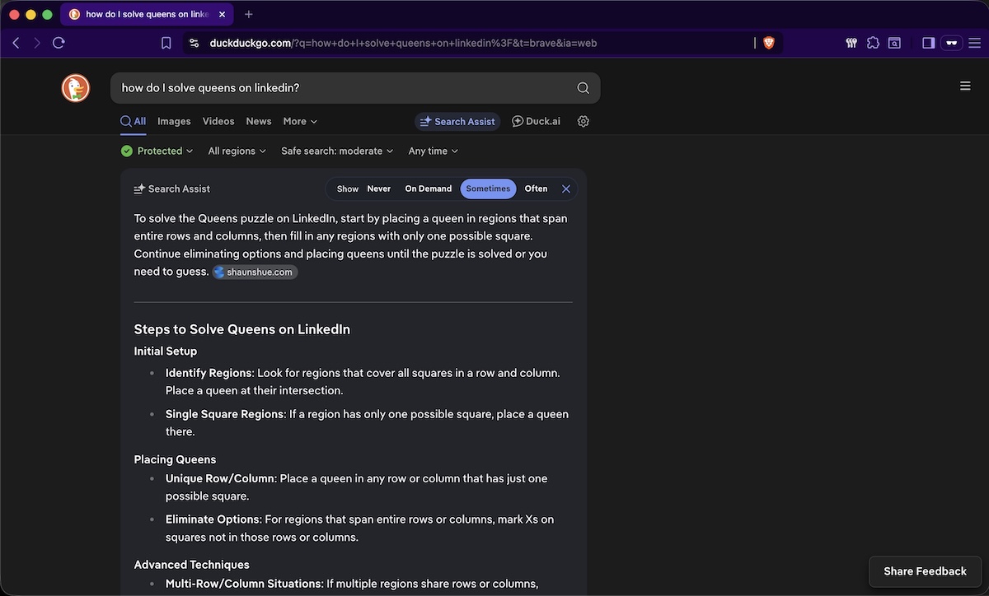Click the Share Feedback button
The height and width of the screenshot is (596, 989).
click(x=925, y=570)
